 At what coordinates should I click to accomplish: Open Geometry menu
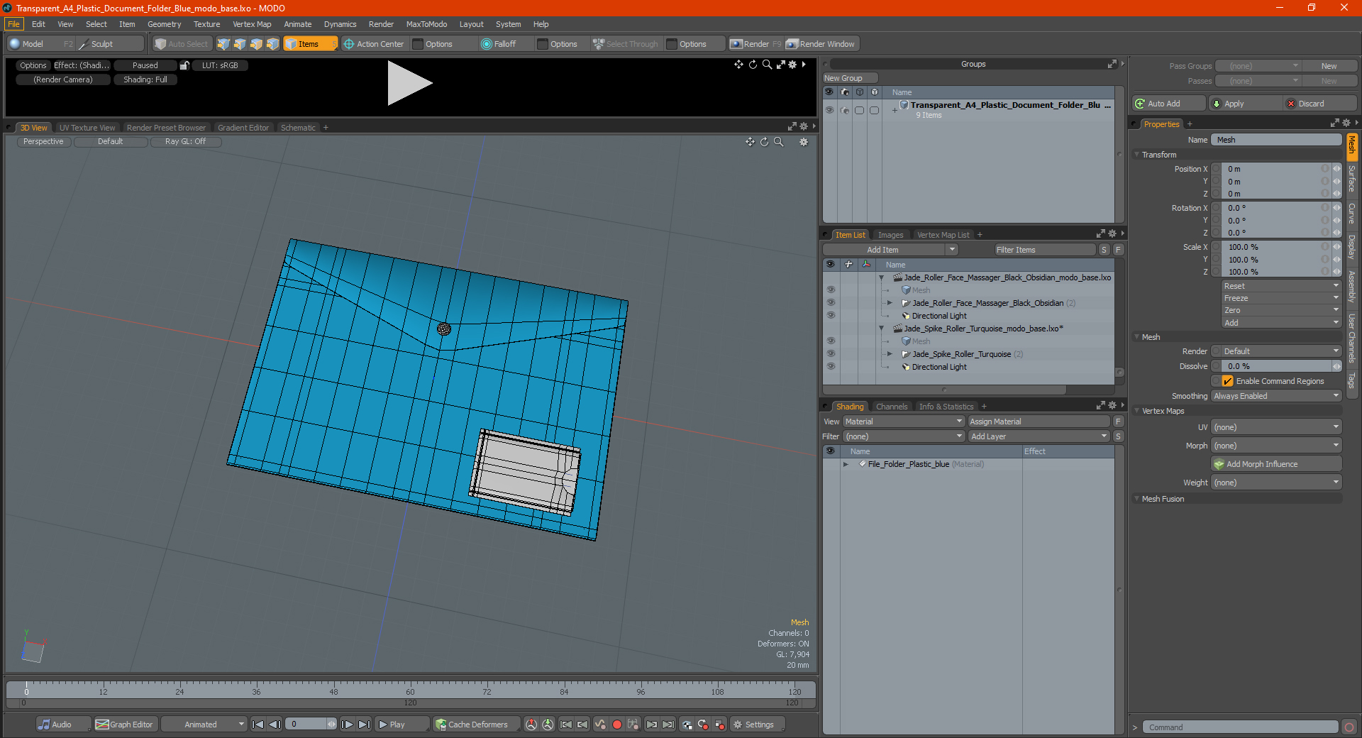pyautogui.click(x=164, y=24)
